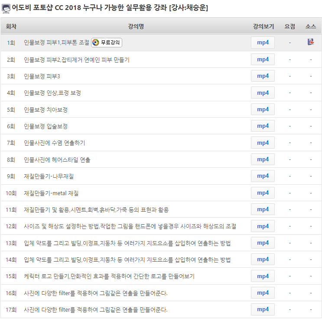The image size is (322, 319).
Task: Select title 인물보정 피부2,잡티제거 연예인 피부 만들기
Action: pos(77,60)
